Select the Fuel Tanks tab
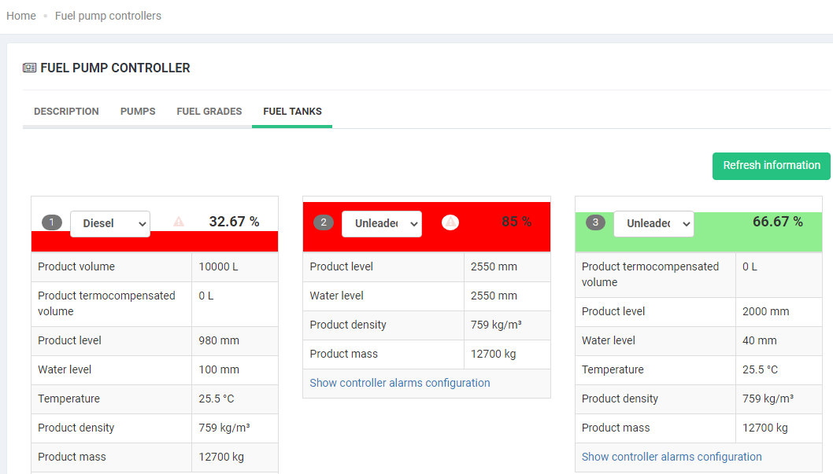 pos(292,112)
